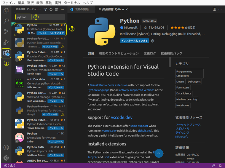225x168 pixels.
Task: Open the Explorer view in activity bar
Action: (x=6, y=11)
